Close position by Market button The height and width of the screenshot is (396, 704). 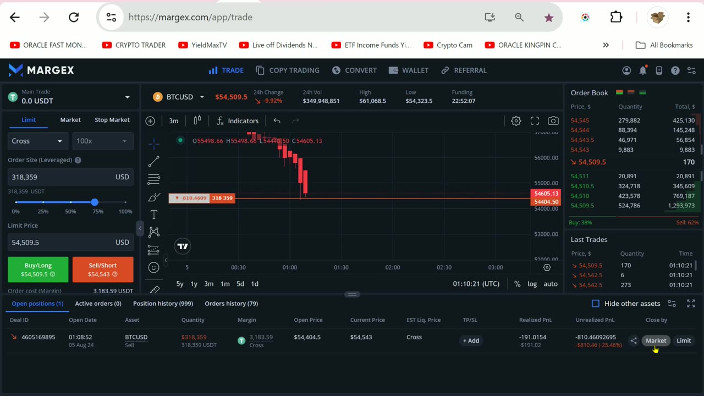coord(656,341)
